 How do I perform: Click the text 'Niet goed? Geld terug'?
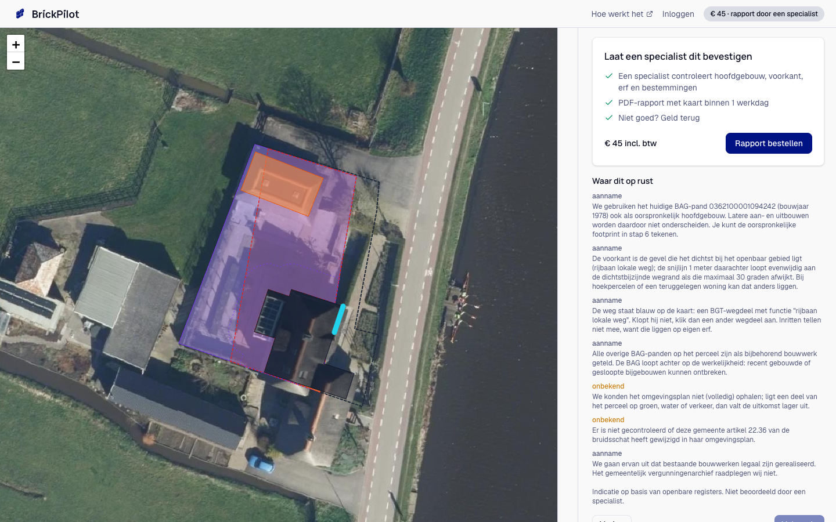point(659,118)
